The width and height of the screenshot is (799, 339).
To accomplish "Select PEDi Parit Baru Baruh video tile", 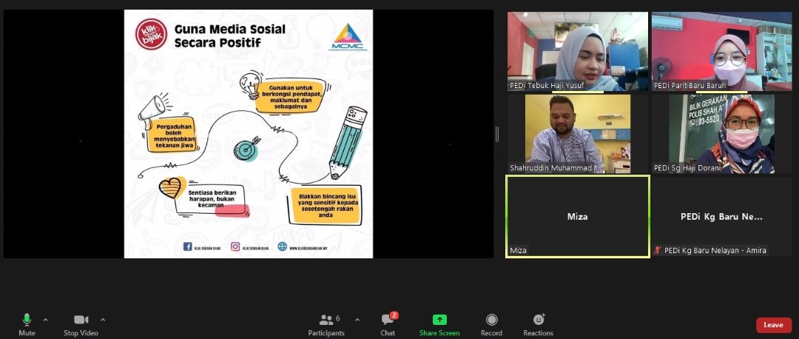I will point(721,50).
